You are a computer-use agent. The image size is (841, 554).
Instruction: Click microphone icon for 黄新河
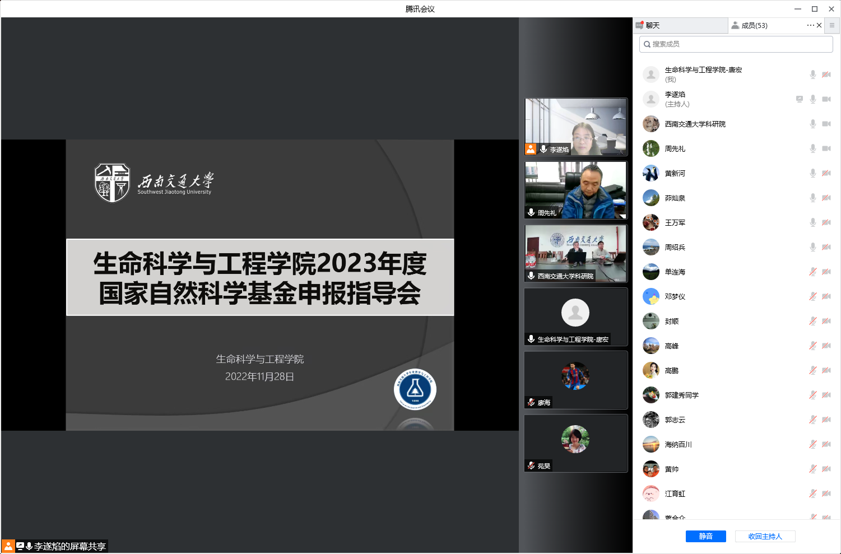click(x=813, y=173)
